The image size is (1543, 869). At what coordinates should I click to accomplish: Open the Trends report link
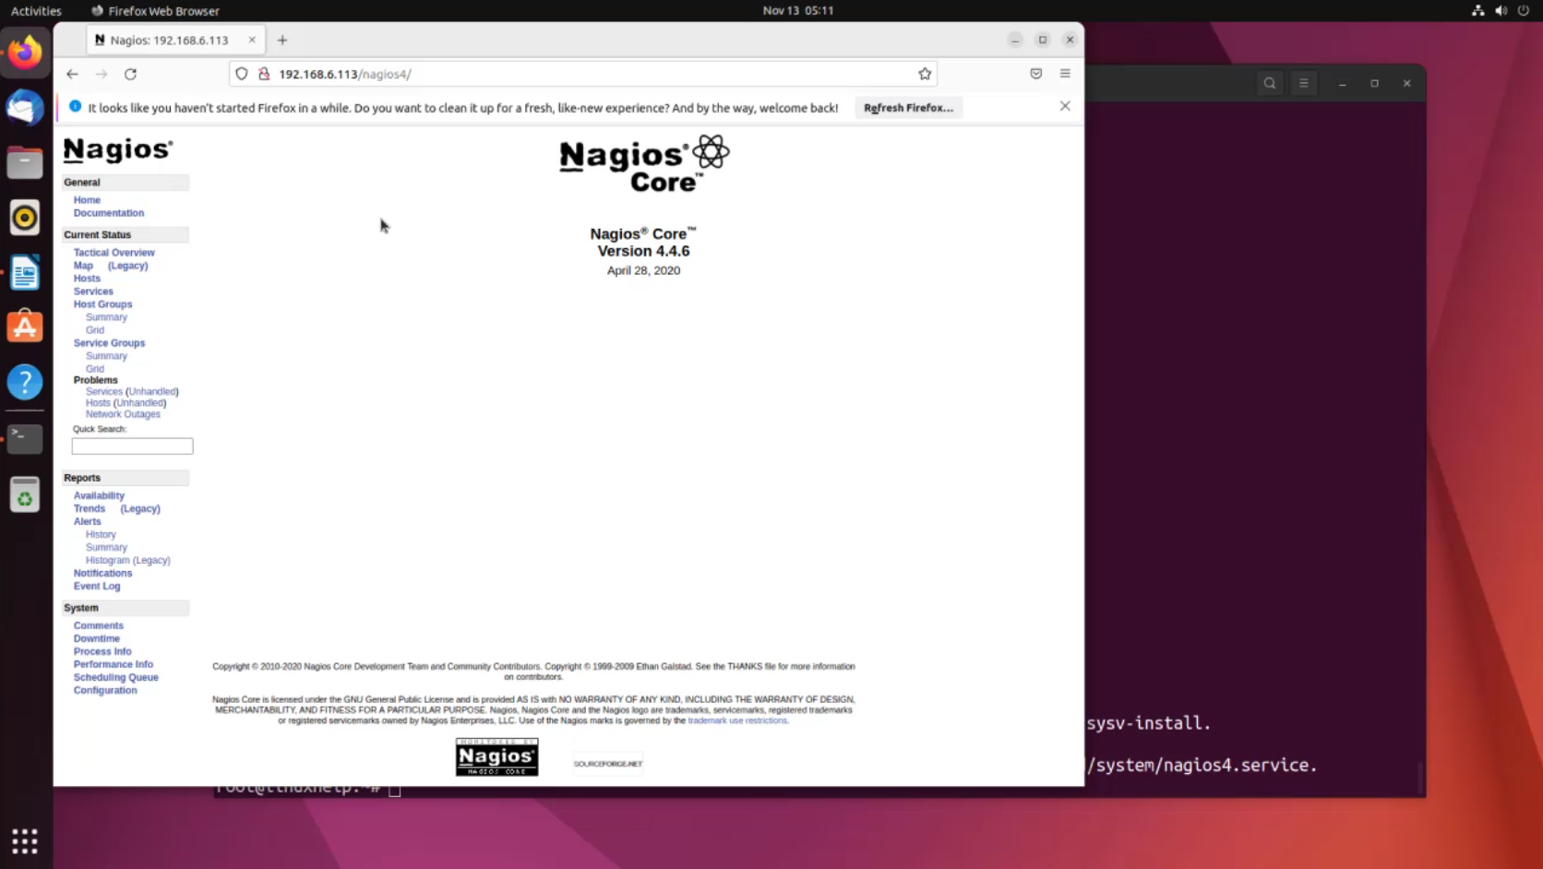[x=90, y=509]
